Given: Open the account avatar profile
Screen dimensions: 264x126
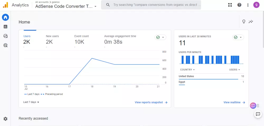Looking at the screenshot, I should (256, 5).
